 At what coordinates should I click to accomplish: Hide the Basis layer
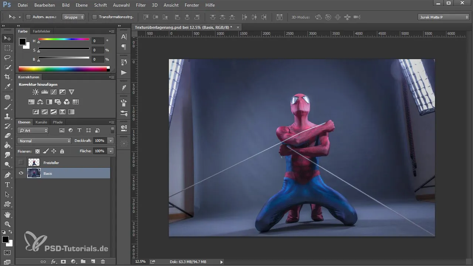point(21,173)
